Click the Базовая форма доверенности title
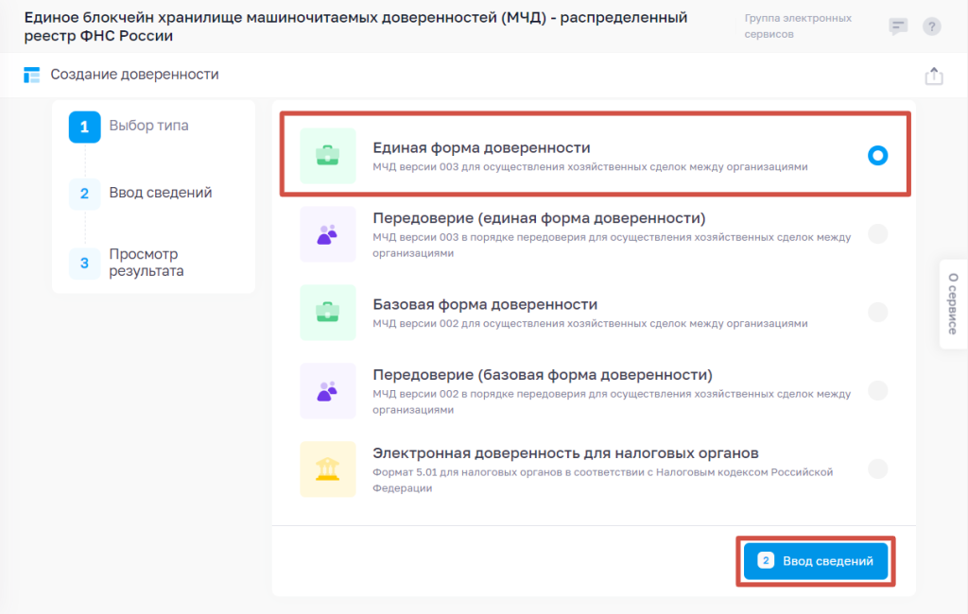 [x=485, y=304]
